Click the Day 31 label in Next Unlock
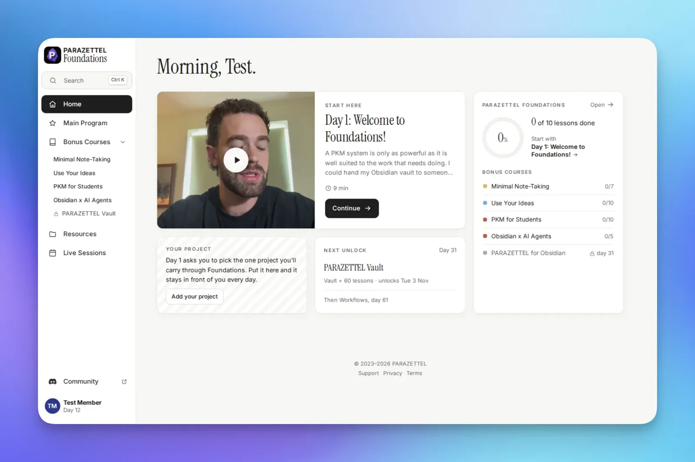This screenshot has height=462, width=695. click(448, 250)
